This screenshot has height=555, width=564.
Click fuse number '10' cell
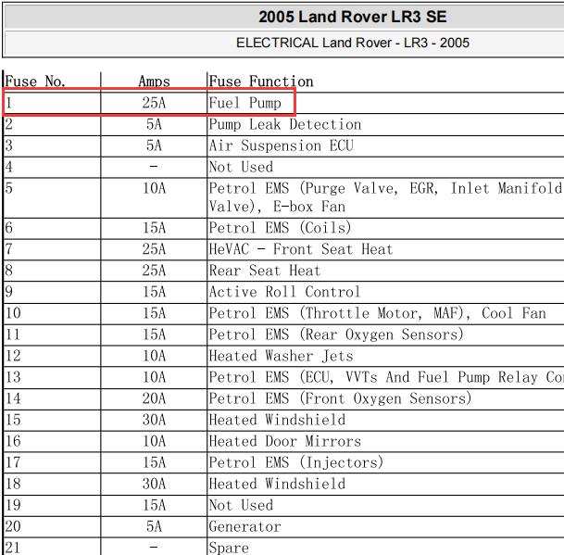[13, 313]
